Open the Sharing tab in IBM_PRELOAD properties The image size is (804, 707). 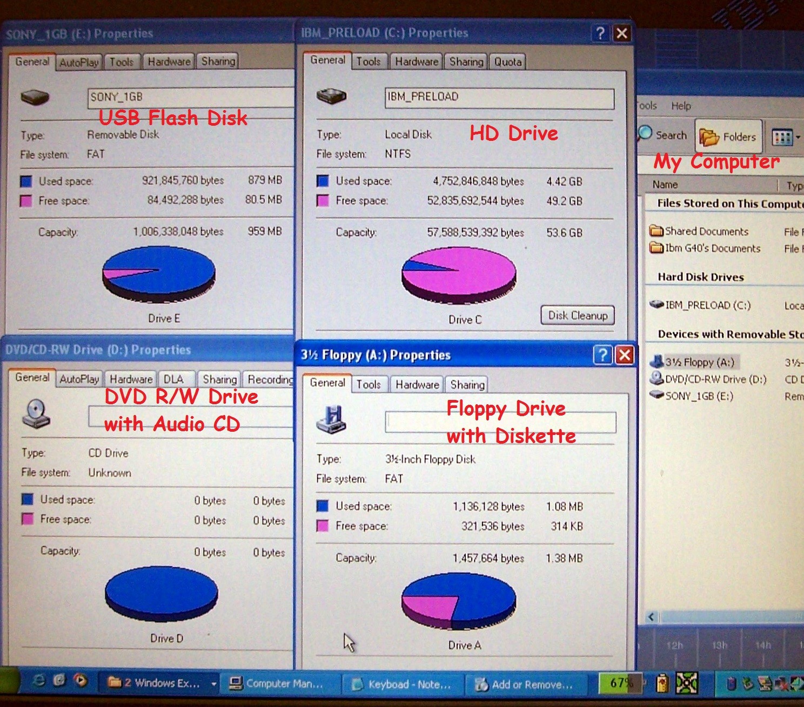(x=466, y=62)
